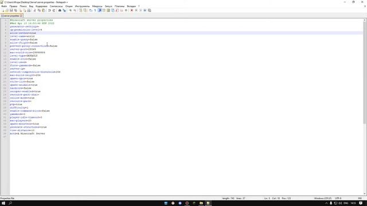Image resolution: width=367 pixels, height=206 pixels.
Task: Open the Опции menu
Action: pyautogui.click(x=69, y=6)
